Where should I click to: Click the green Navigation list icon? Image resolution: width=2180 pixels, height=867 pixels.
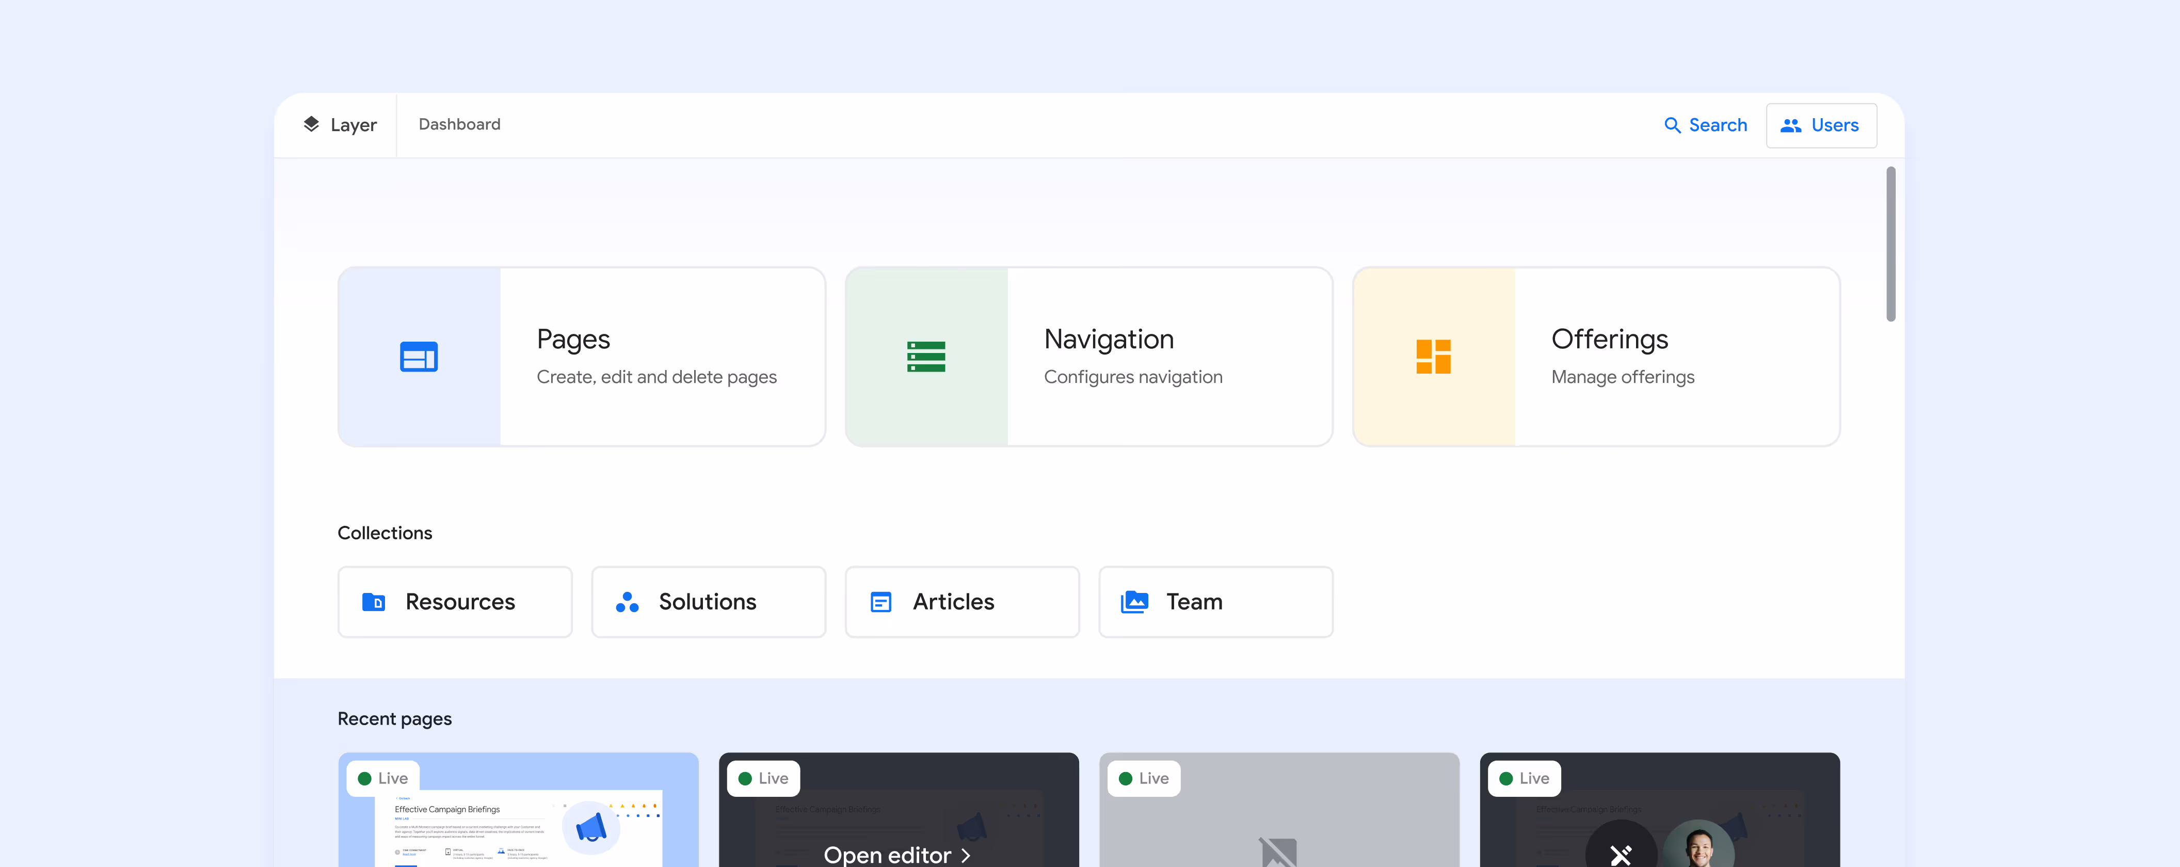click(926, 357)
